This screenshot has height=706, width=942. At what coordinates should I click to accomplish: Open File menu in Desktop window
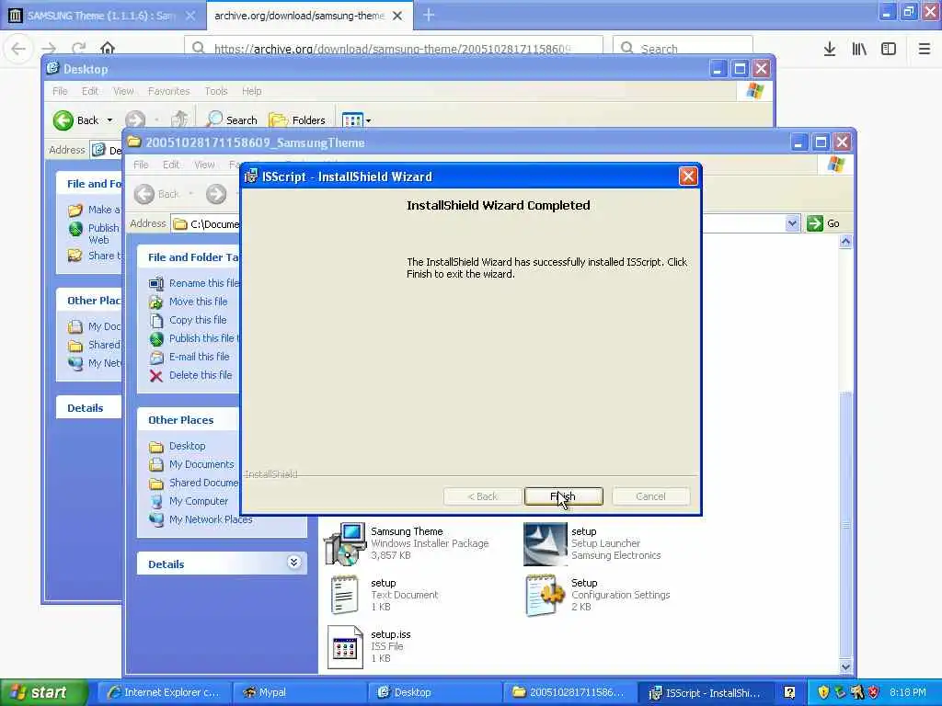click(x=60, y=91)
